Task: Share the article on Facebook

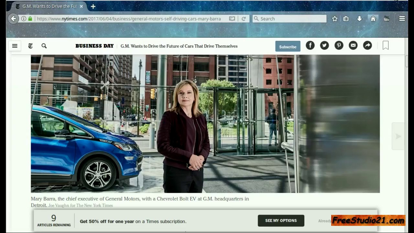Action: pos(310,46)
